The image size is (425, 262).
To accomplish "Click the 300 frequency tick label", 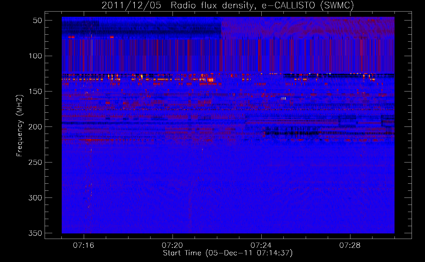I will tap(35, 198).
